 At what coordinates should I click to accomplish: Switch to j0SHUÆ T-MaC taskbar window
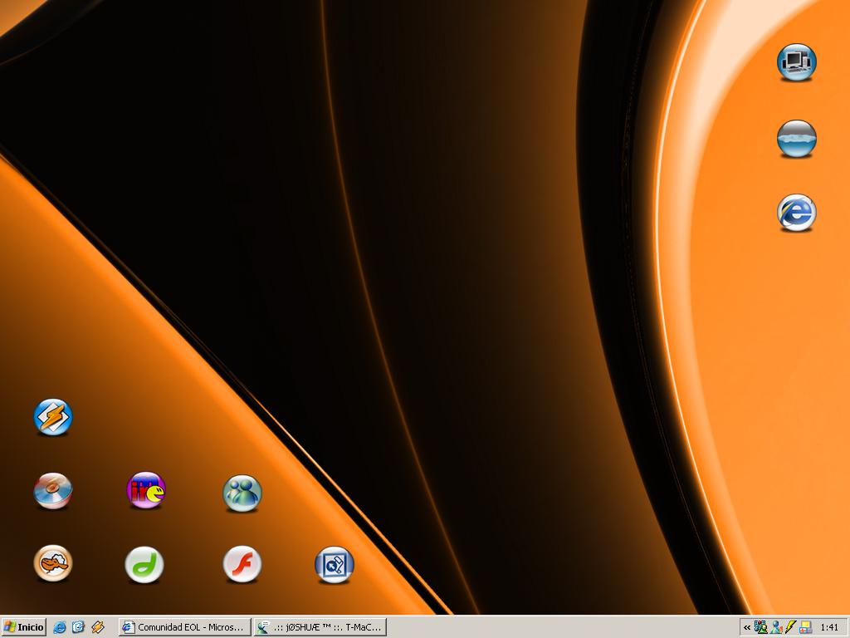(320, 627)
